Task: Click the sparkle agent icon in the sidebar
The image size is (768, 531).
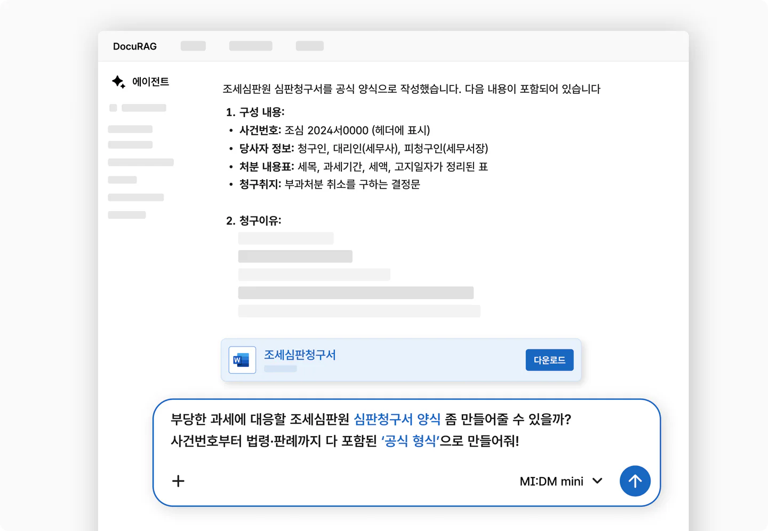Action: 118,82
